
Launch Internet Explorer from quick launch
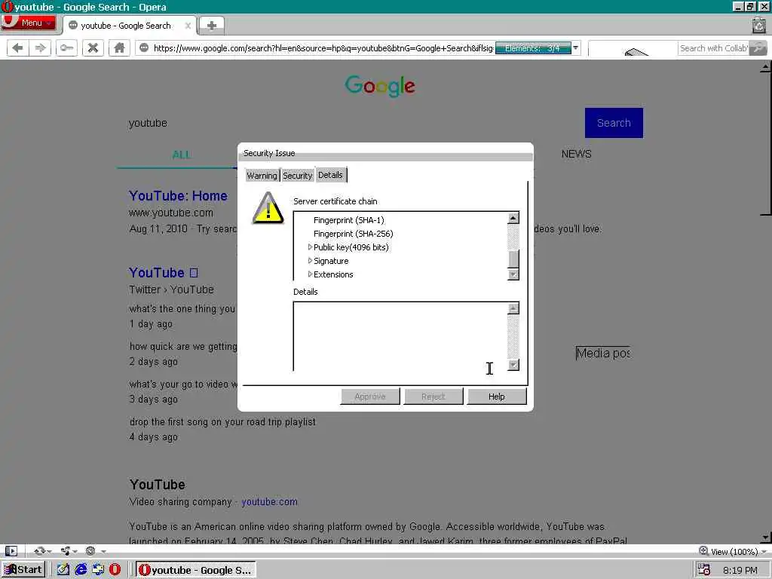81,570
